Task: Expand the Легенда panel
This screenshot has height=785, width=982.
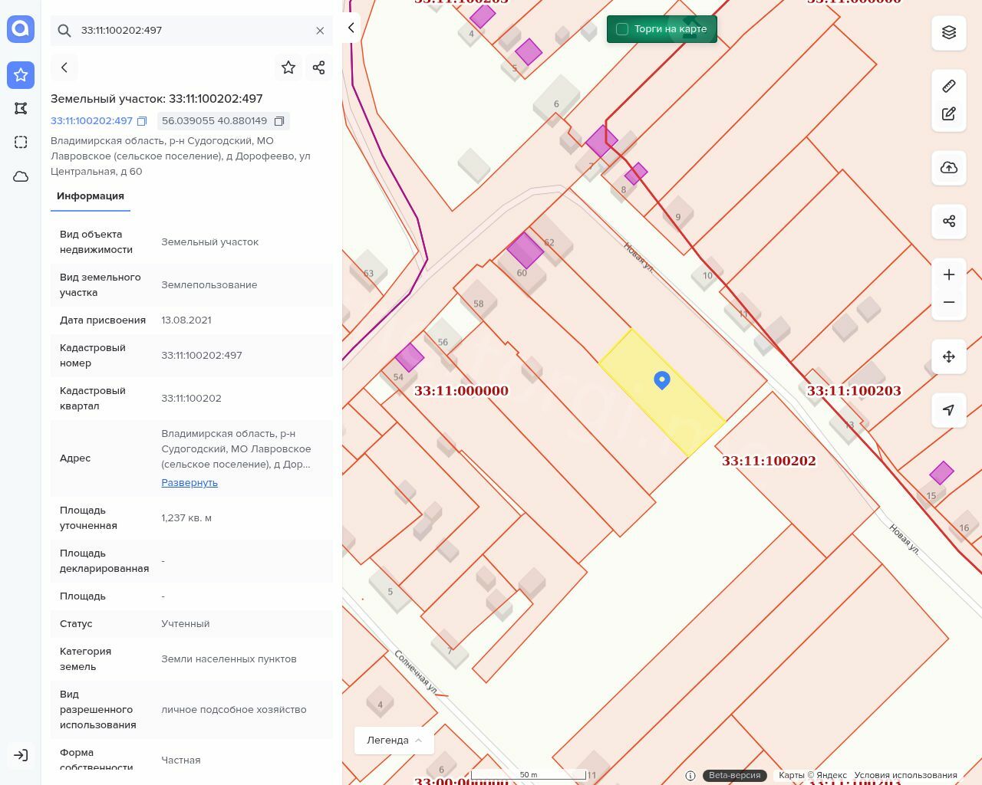Action: pyautogui.click(x=394, y=740)
